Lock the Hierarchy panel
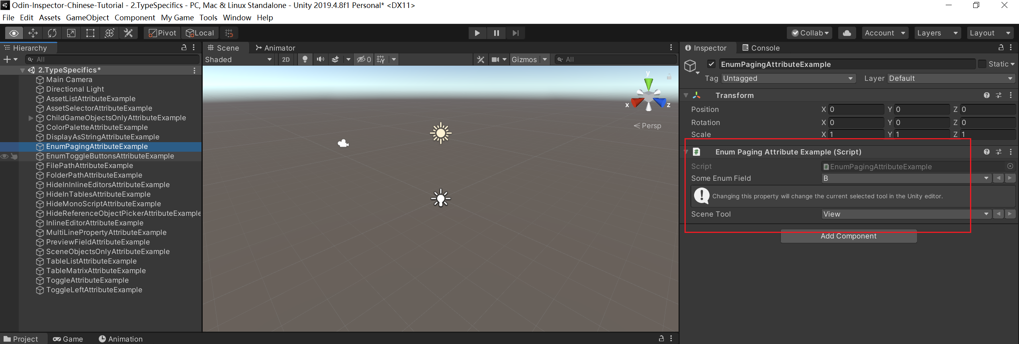Viewport: 1019px width, 344px height. [184, 47]
